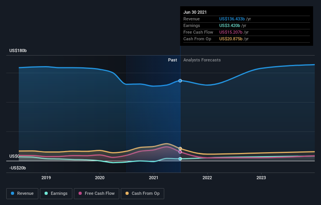Click the Past section label
321x205 pixels.
(172, 60)
